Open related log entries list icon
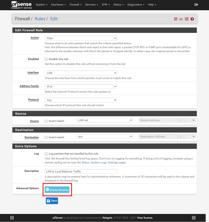The width and height of the screenshot is (209, 222). click(187, 19)
